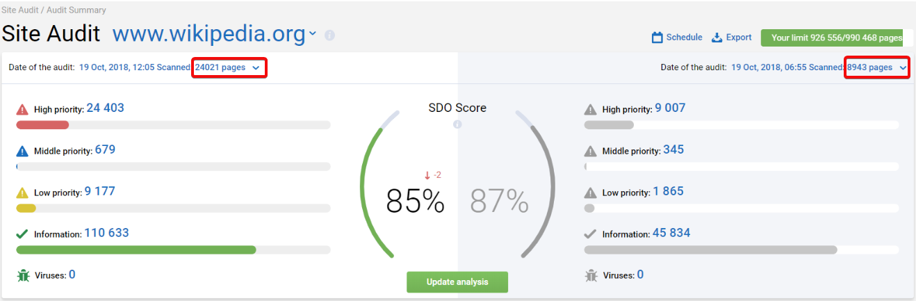Viewport: 916px width, 301px height.
Task: Click right Viruses count 0
Action: click(641, 275)
